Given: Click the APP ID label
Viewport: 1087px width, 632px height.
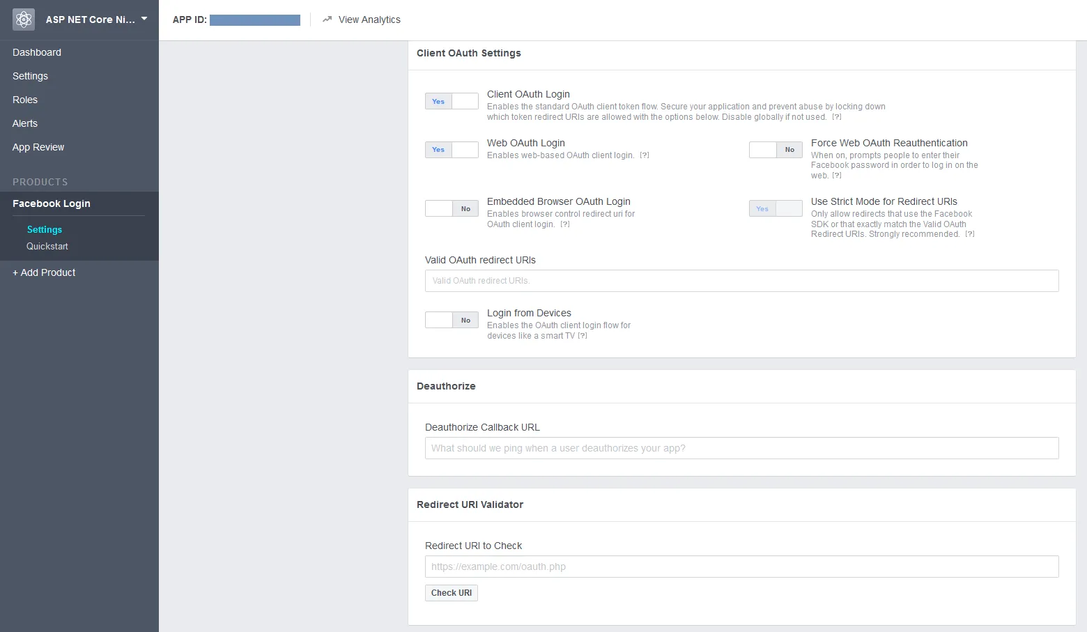Looking at the screenshot, I should [x=190, y=20].
